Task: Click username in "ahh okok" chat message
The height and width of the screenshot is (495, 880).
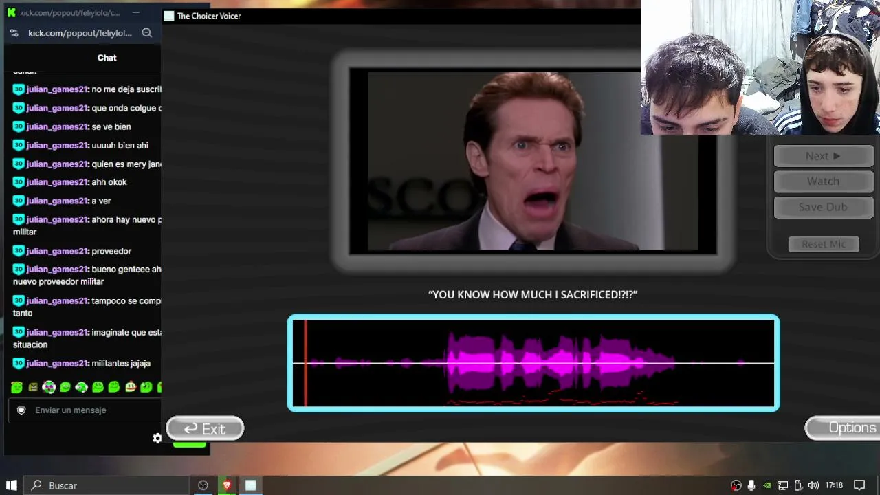Action: (57, 182)
